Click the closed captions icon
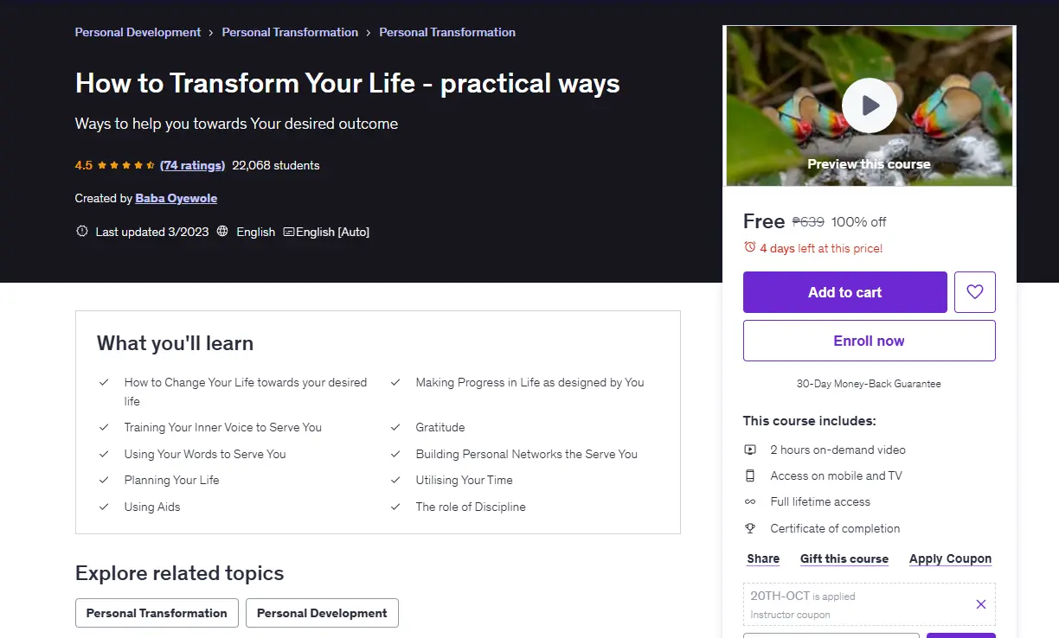The image size is (1059, 638). pyautogui.click(x=289, y=232)
